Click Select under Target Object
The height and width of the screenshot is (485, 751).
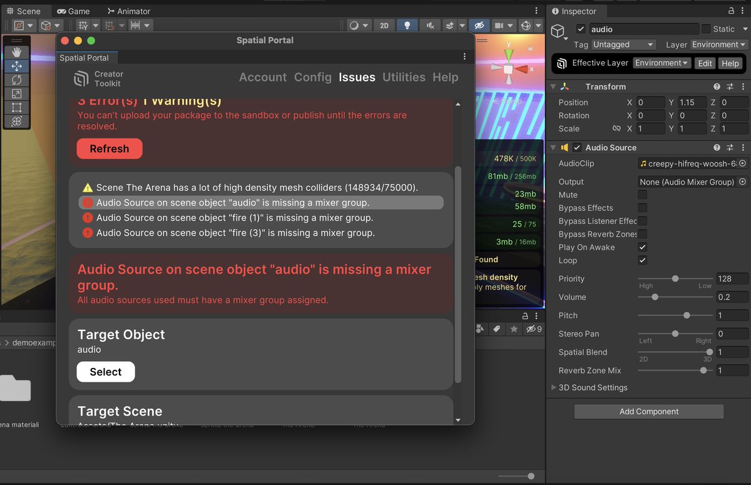(106, 372)
